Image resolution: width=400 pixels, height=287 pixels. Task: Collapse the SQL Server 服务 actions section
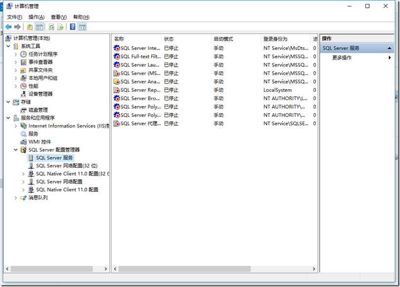(x=389, y=48)
